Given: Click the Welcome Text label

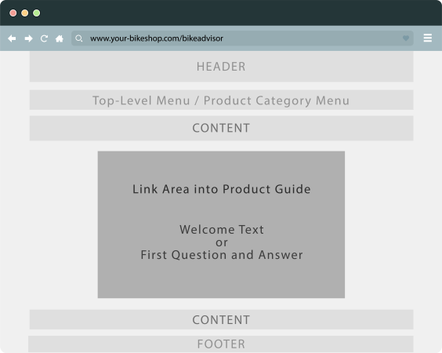Looking at the screenshot, I should [x=222, y=229].
